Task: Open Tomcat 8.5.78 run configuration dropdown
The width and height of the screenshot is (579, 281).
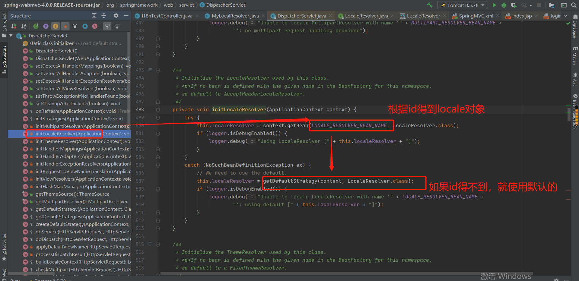Action: point(462,5)
